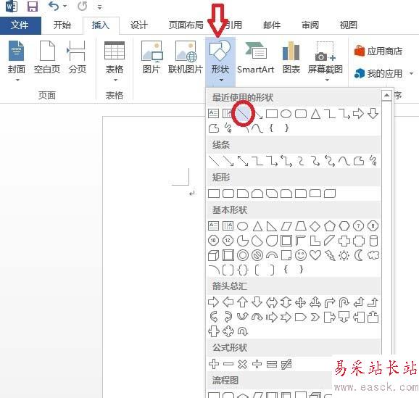Select the pentagon in 基本形状

(x=330, y=226)
